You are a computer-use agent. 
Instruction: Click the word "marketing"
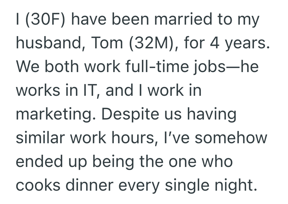point(54,115)
